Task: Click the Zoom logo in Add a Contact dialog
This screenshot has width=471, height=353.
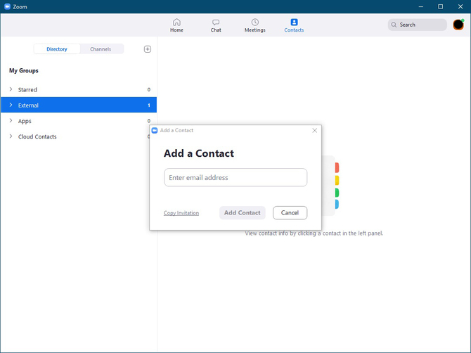Action: [x=155, y=130]
